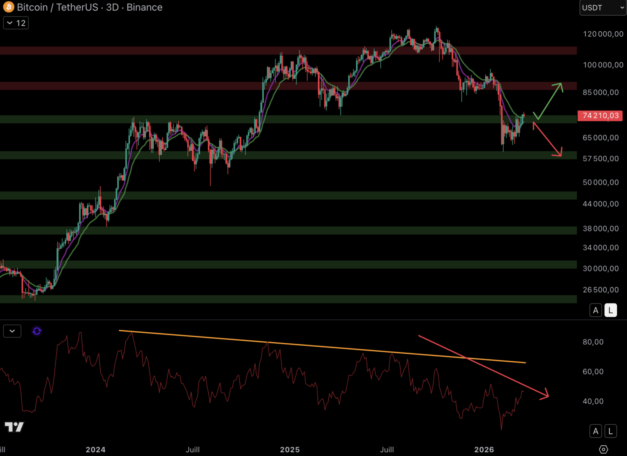Image resolution: width=627 pixels, height=456 pixels.
Task: Click the purple refresh icon in the indicator pane
Action: tap(37, 331)
